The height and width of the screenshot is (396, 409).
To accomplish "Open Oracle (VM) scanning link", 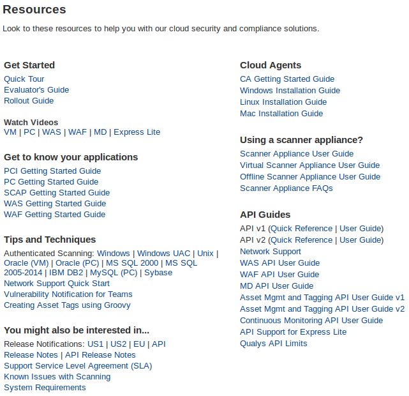I will tap(26, 263).
